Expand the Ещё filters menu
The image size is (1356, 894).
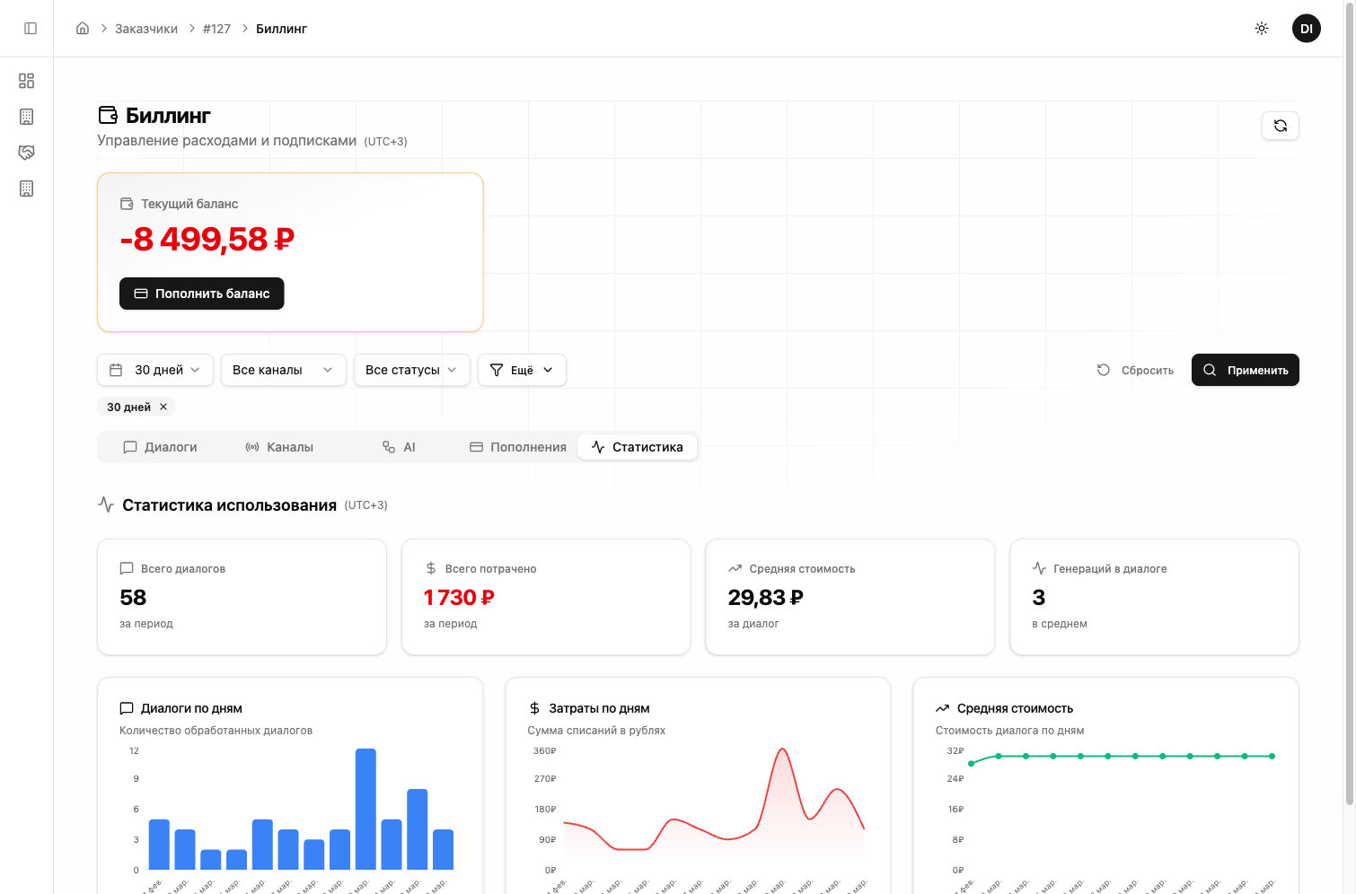[x=522, y=370]
